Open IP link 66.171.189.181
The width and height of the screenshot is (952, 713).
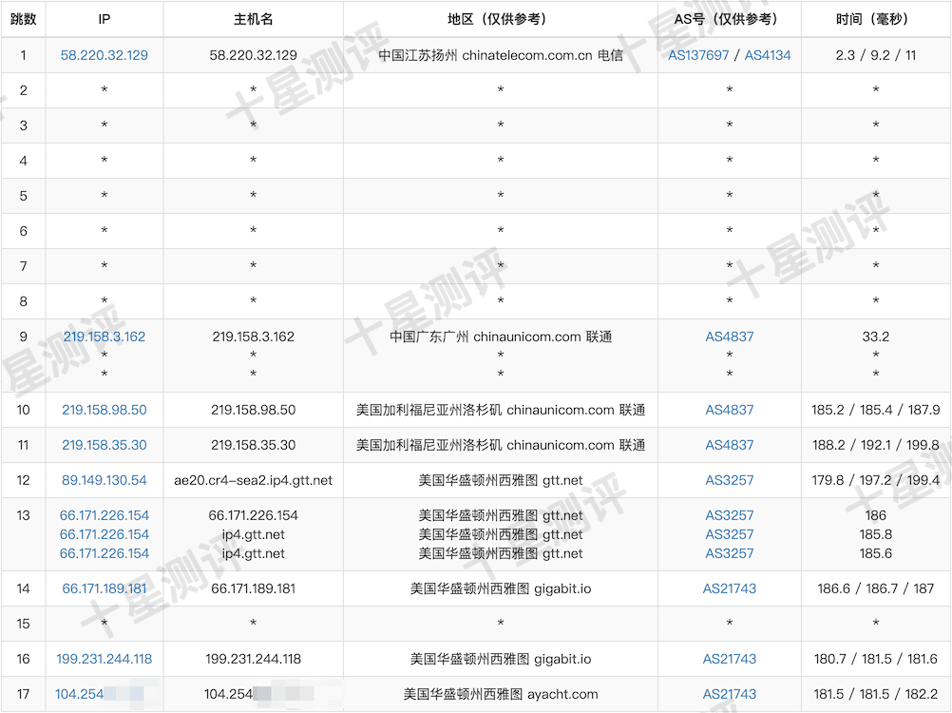click(x=105, y=588)
